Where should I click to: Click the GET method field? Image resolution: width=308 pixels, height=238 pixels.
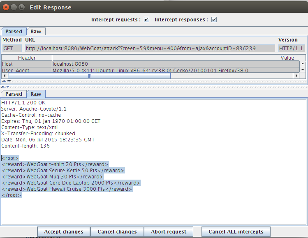[x=12, y=49]
